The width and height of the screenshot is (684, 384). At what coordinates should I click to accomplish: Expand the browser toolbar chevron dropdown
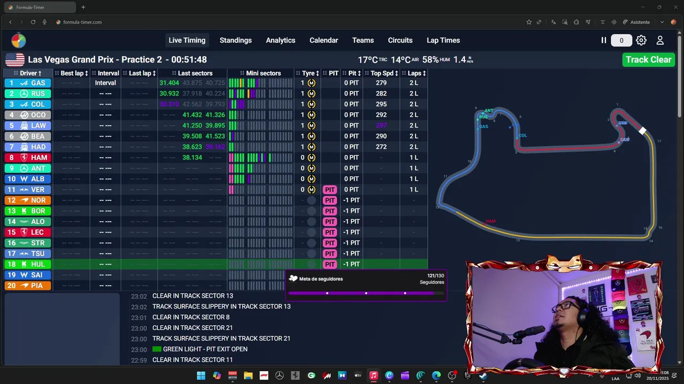pyautogui.click(x=662, y=22)
